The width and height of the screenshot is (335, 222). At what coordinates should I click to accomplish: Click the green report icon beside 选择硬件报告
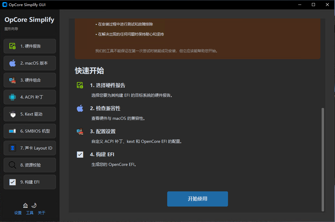click(x=80, y=85)
